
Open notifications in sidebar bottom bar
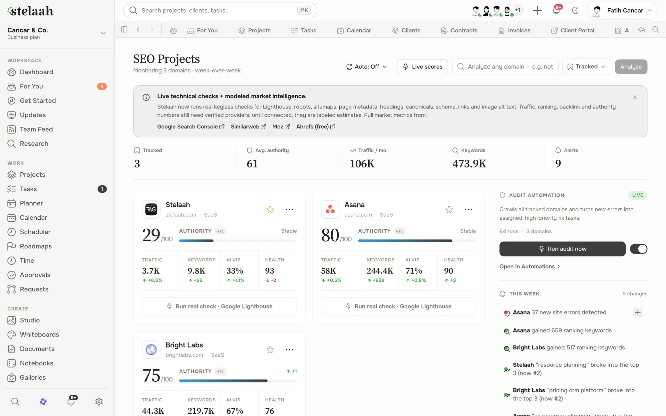coord(71,401)
